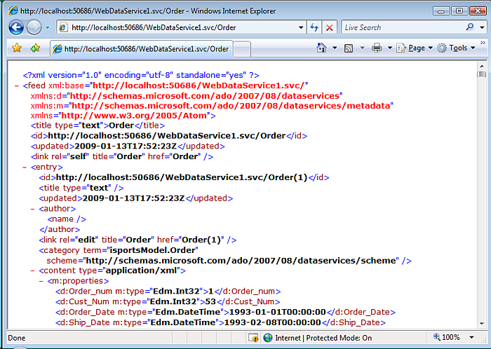Click the Home page icon

pos(321,48)
